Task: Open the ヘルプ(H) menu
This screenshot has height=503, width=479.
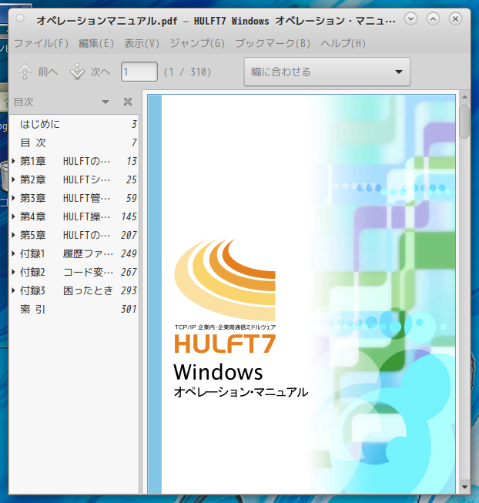Action: tap(343, 43)
